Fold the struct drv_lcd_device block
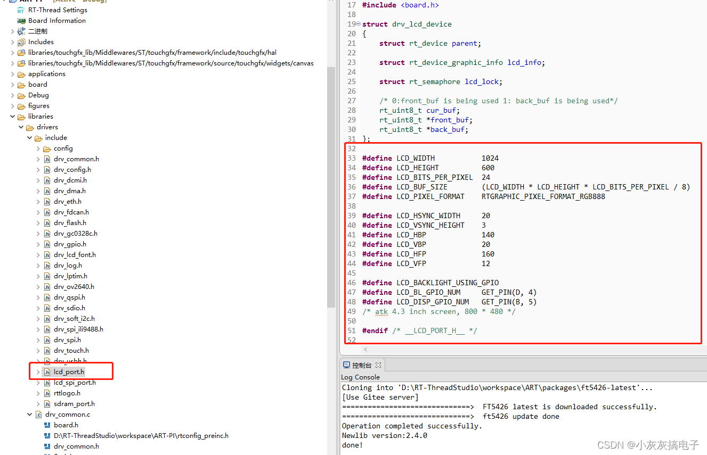Viewport: 707px width, 455px height. coord(358,24)
